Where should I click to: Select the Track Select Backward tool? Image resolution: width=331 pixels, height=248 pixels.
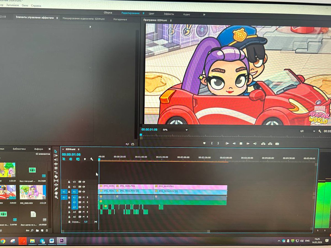click(56, 160)
